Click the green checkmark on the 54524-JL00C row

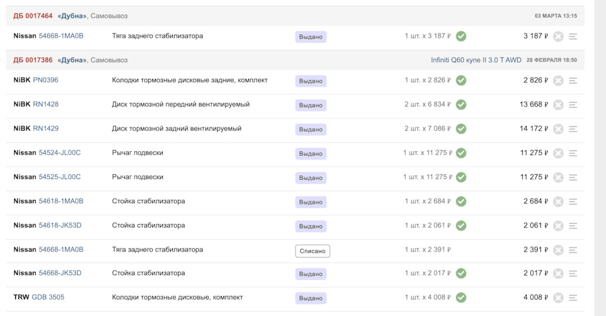pyautogui.click(x=461, y=153)
